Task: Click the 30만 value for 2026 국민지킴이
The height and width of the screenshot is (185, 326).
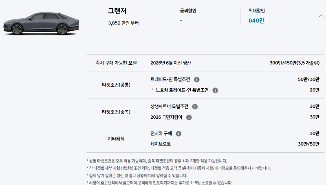Action: (x=315, y=117)
